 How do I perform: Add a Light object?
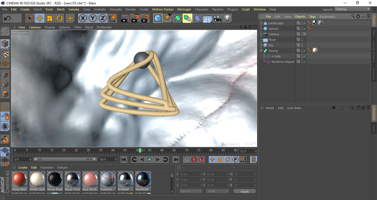[x=227, y=18]
